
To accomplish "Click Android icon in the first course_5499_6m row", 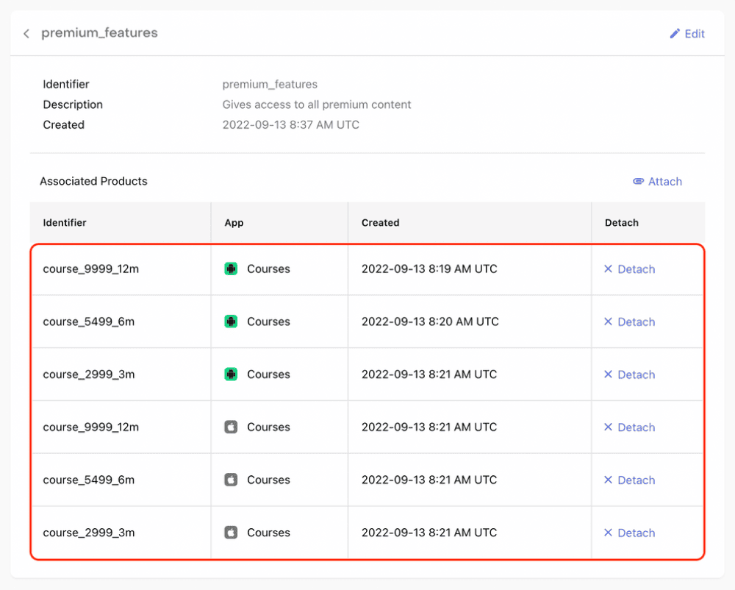I will tap(231, 321).
